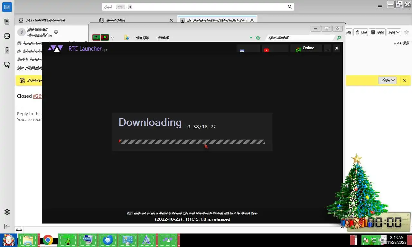The width and height of the screenshot is (412, 247).
Task: Dismiss the yellow remote content notification
Action: point(404,80)
